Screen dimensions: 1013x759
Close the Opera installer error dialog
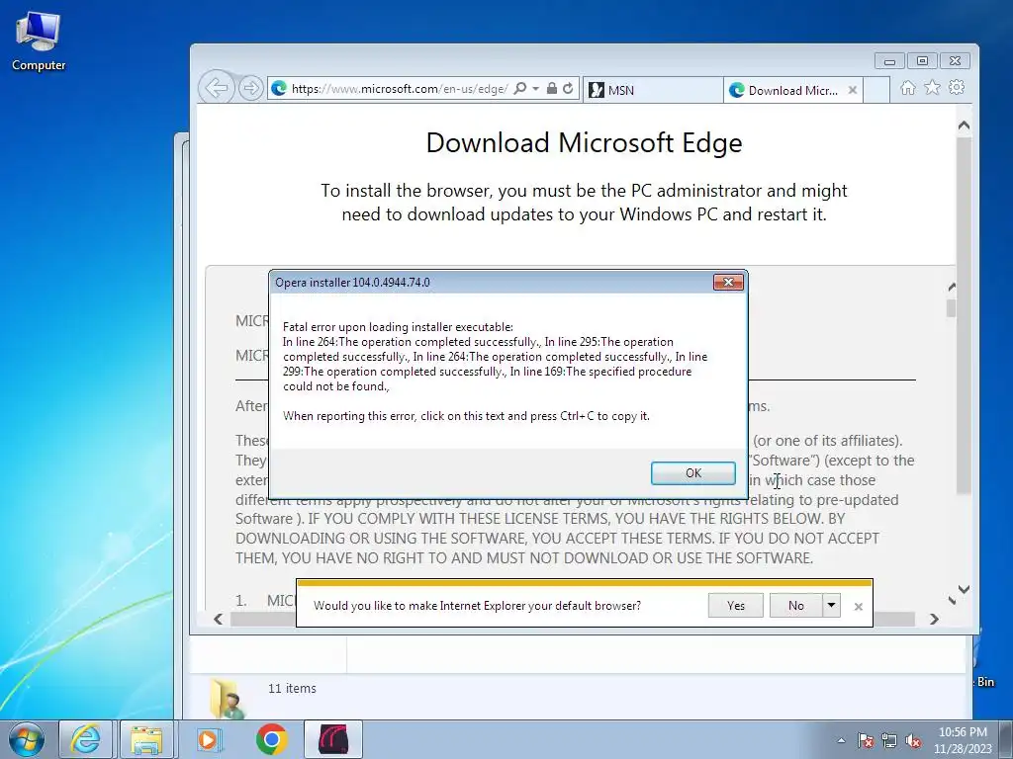pyautogui.click(x=728, y=282)
